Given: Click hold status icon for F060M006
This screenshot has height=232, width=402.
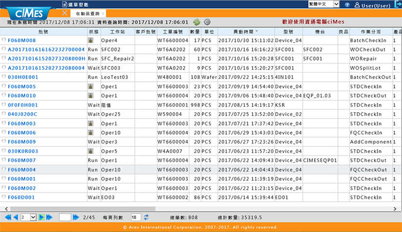Looking at the screenshot, I should tap(91, 133).
